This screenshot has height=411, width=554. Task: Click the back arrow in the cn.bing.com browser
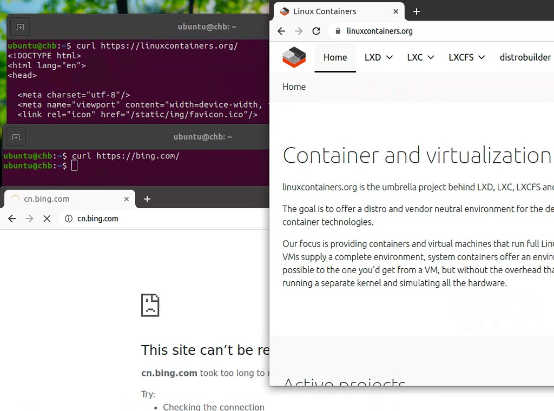point(12,218)
